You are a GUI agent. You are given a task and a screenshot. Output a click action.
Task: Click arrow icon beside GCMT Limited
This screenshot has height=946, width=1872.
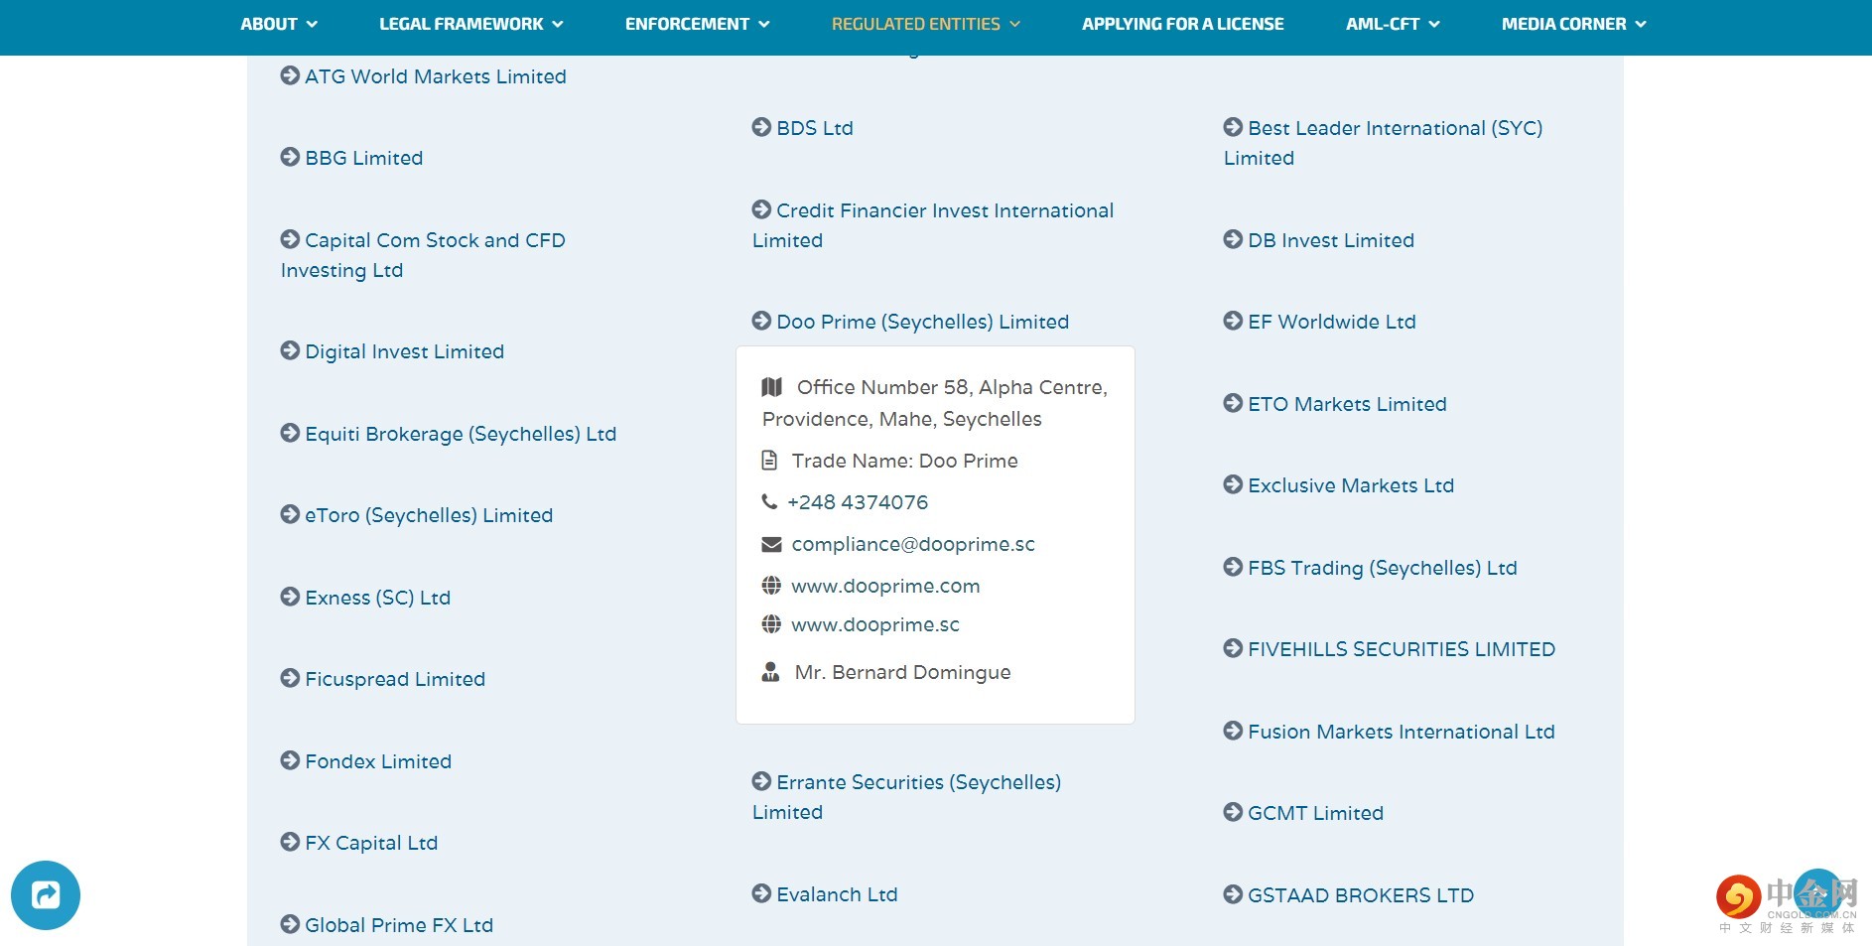1233,812
